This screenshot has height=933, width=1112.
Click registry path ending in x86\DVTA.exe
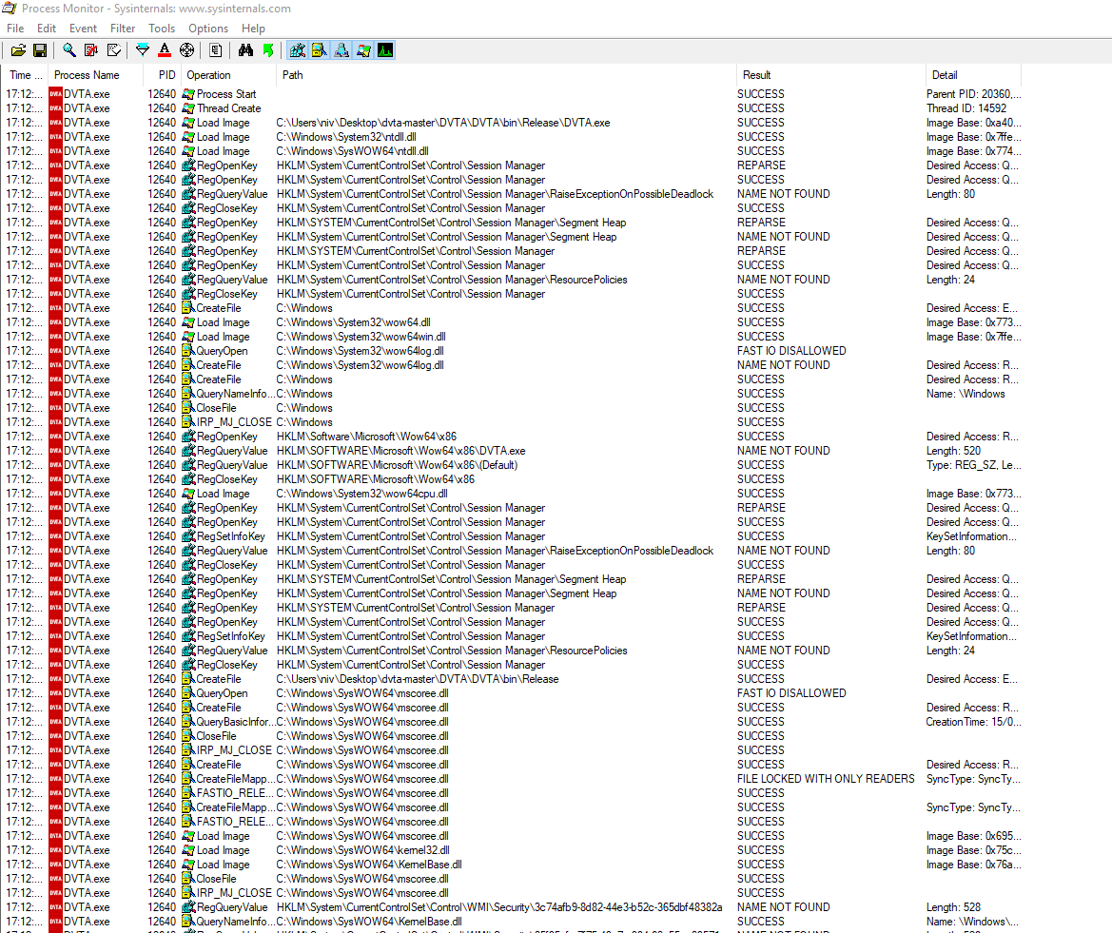click(400, 451)
